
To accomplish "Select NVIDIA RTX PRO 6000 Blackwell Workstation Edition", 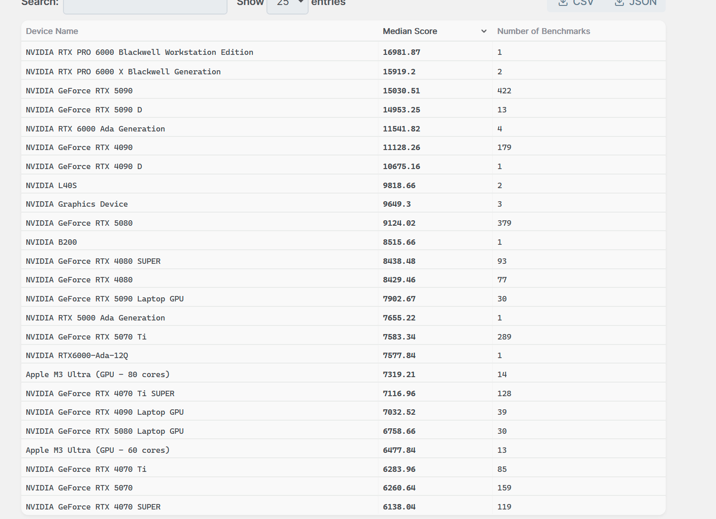I will coord(140,52).
